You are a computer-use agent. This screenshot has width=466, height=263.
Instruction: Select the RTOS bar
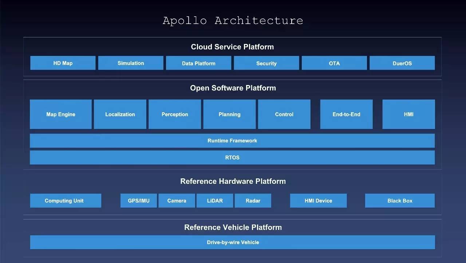click(x=232, y=158)
